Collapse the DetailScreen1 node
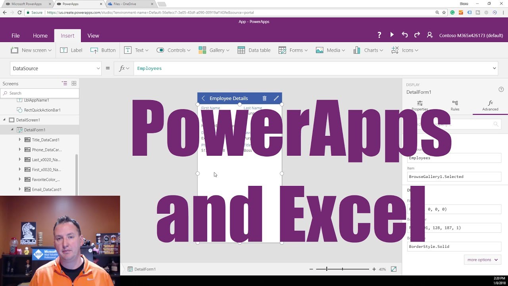 (x=4, y=120)
